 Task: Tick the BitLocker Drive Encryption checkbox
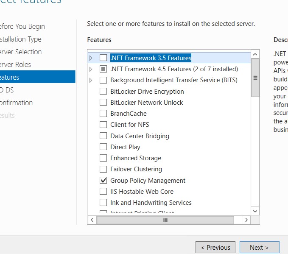[103, 91]
